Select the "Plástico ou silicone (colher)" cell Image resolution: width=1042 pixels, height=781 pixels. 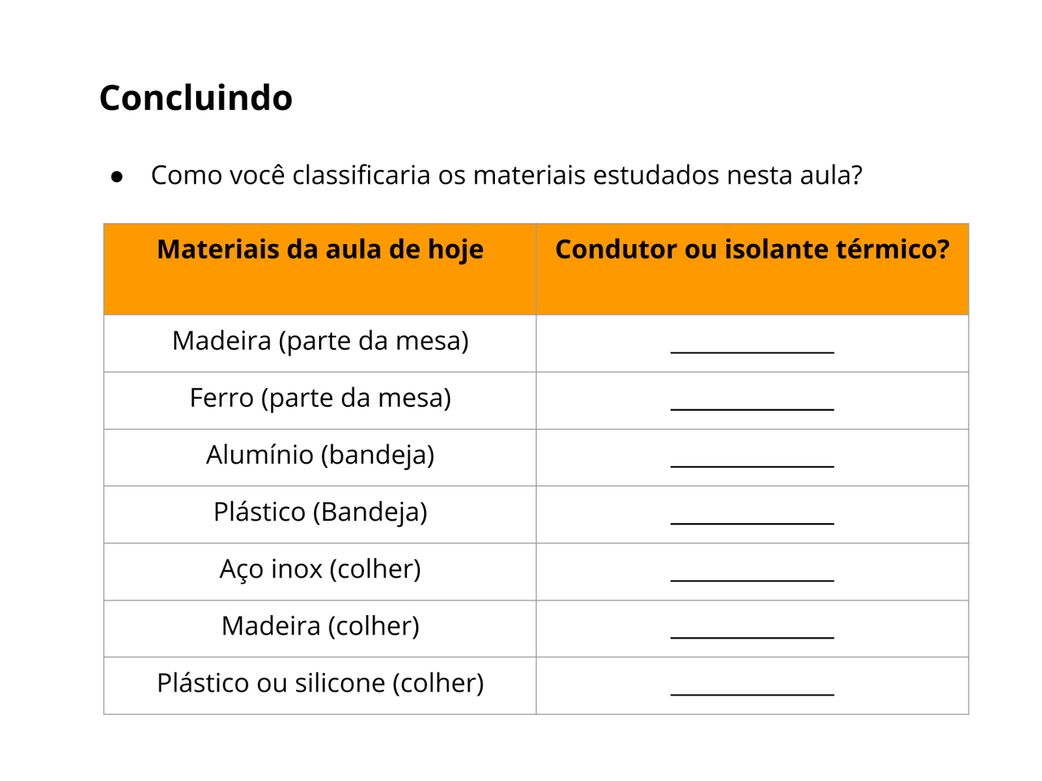(x=320, y=683)
